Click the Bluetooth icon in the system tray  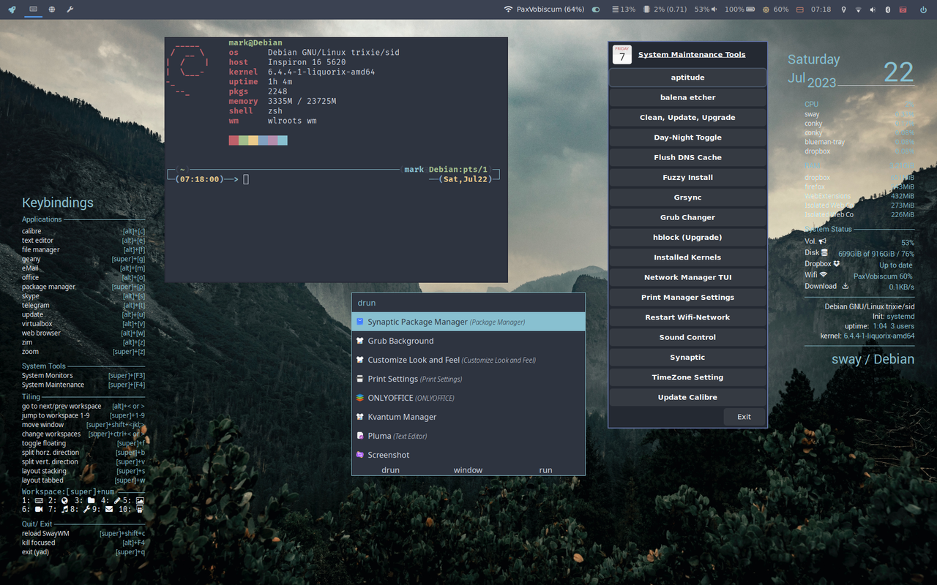point(887,10)
